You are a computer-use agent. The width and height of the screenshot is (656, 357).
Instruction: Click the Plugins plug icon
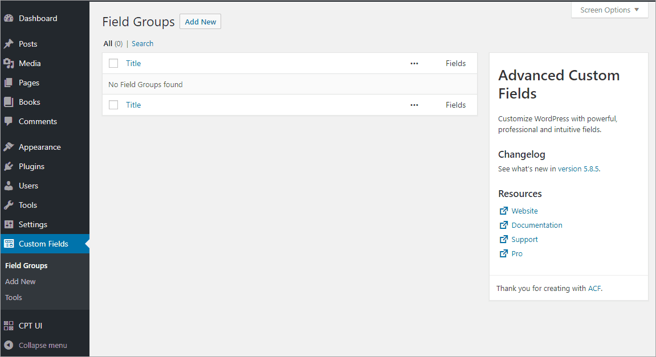(x=10, y=166)
